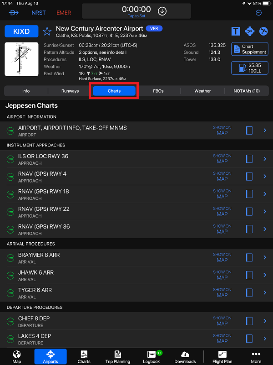Tap green geo-referenced icon for ILS OR LOC RWY 36

(10, 159)
